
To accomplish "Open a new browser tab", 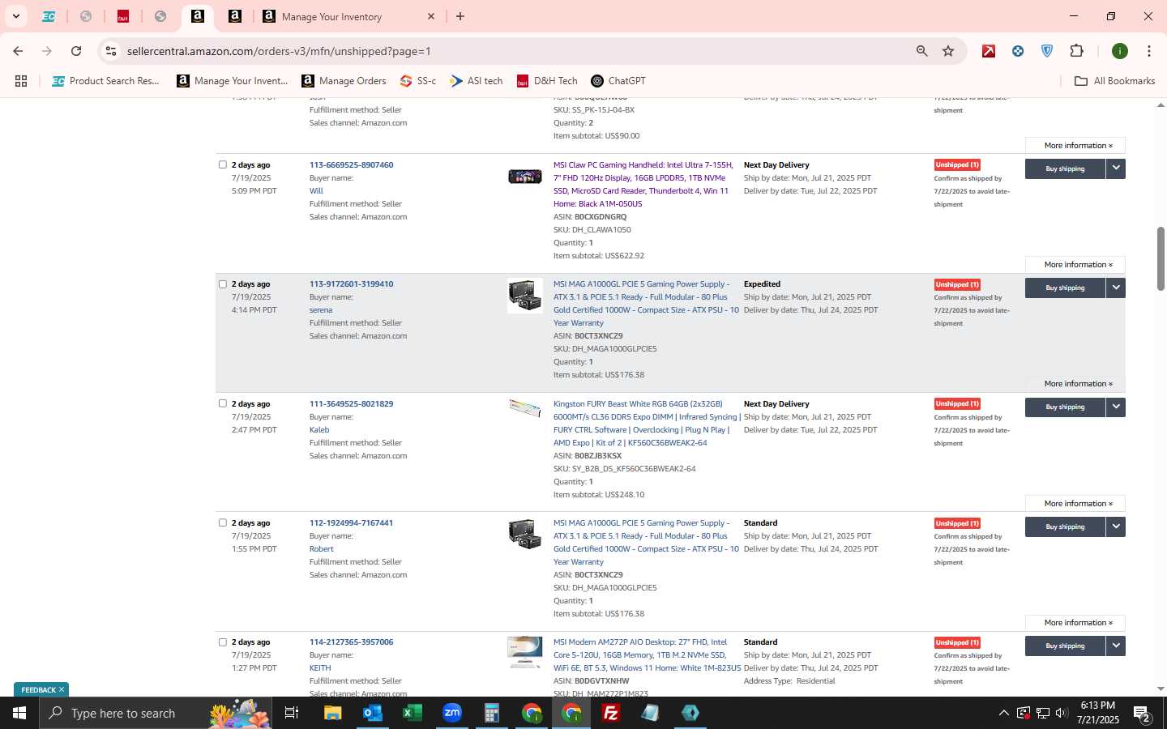I will coord(460,16).
